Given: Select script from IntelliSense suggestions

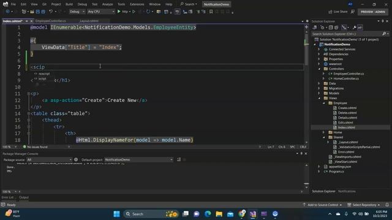Looking at the screenshot, I should (x=42, y=79).
